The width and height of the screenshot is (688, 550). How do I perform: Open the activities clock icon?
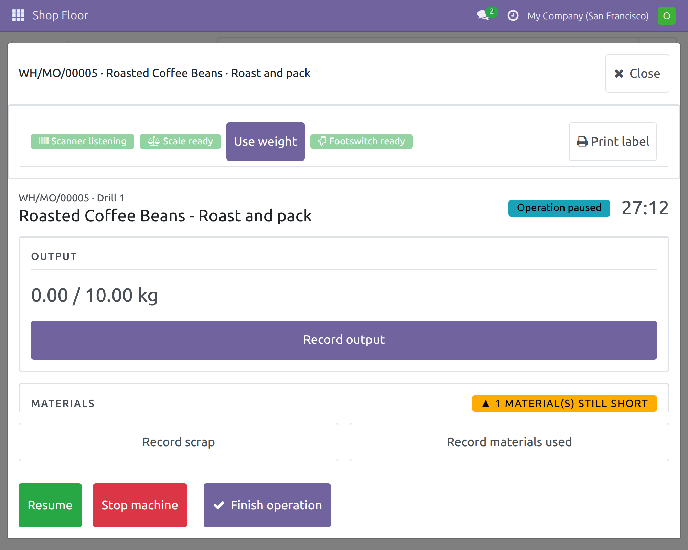click(513, 15)
